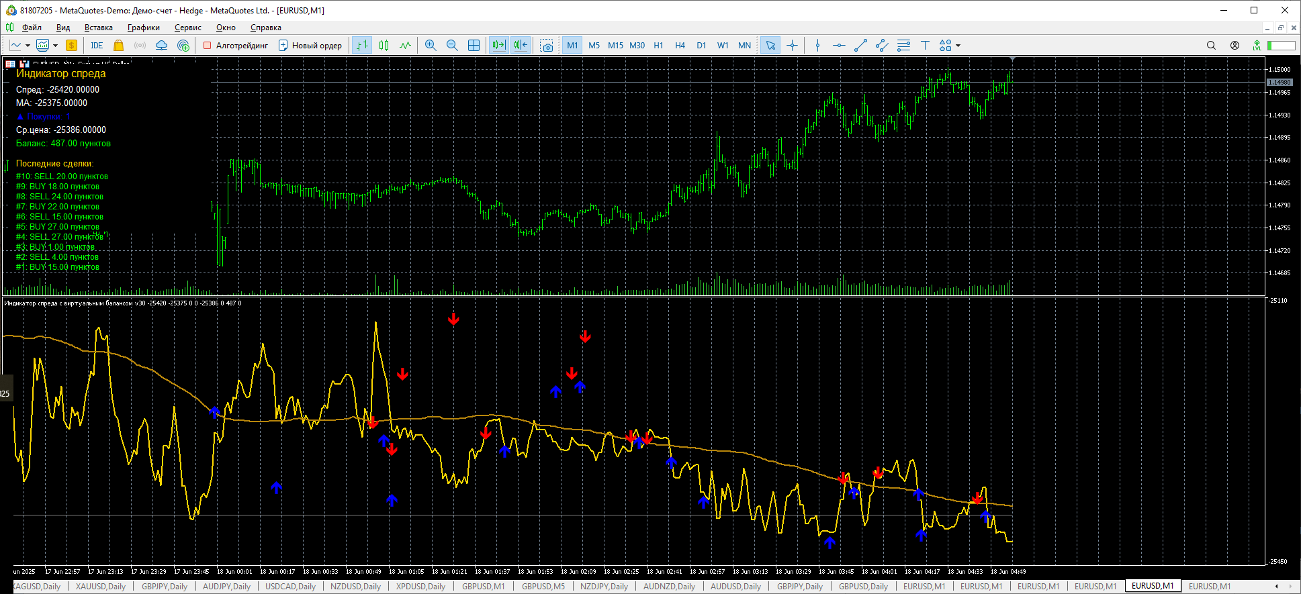Select the Fibonacci retracement tool
The image size is (1301, 594).
903,46
